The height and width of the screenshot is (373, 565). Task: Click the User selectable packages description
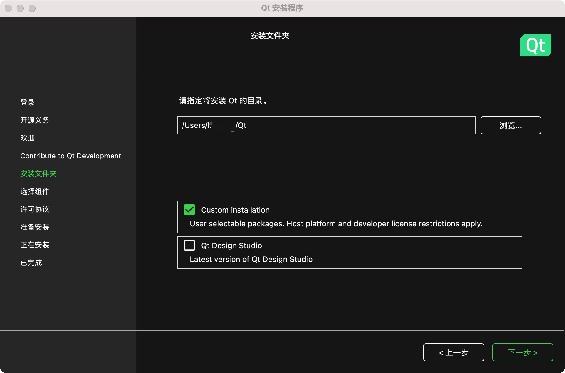(336, 224)
